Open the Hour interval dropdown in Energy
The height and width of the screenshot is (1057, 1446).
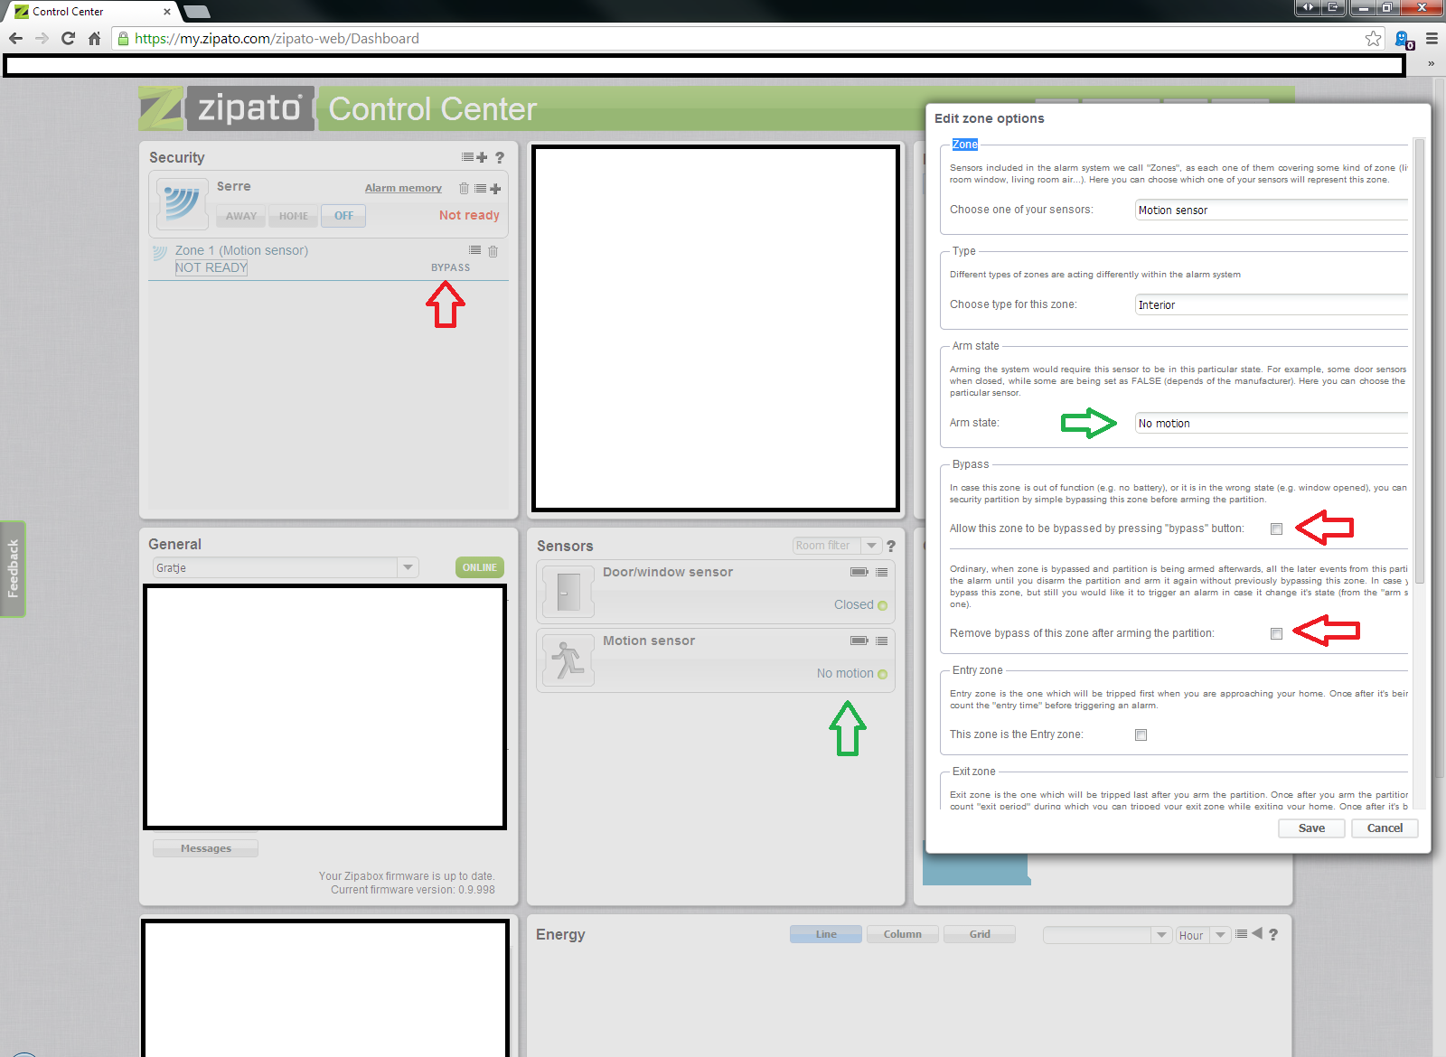click(x=1220, y=935)
